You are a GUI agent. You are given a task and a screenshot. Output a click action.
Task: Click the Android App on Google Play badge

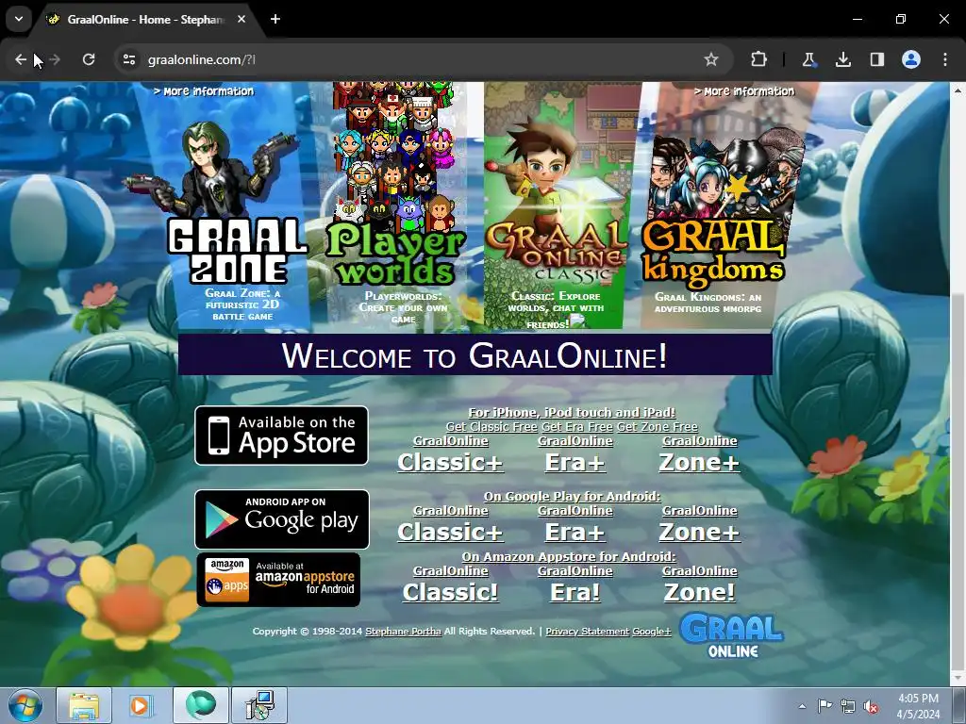pos(282,519)
